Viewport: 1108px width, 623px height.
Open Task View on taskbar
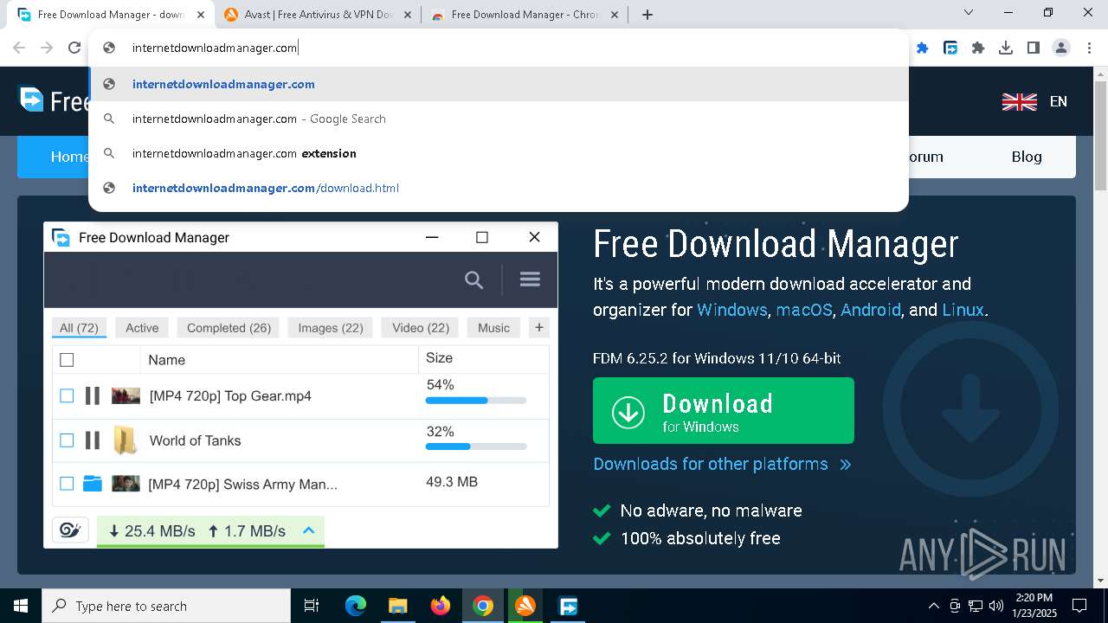312,606
